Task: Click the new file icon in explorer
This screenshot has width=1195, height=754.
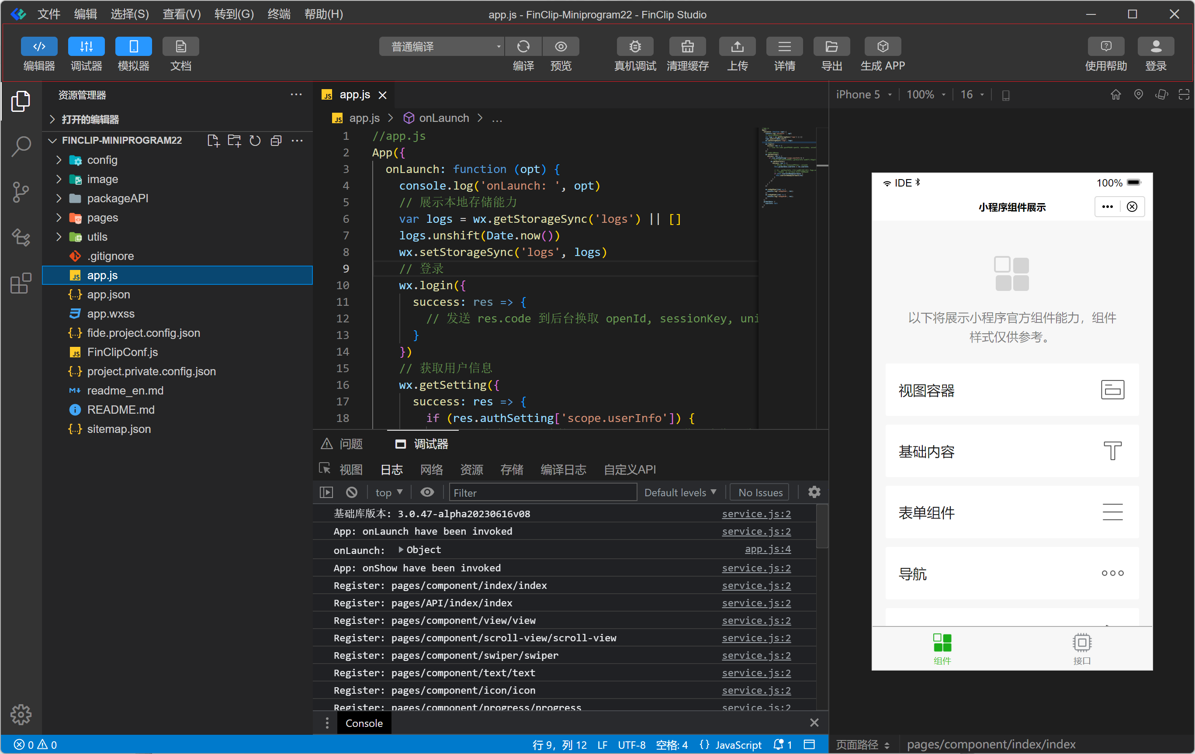Action: 213,141
